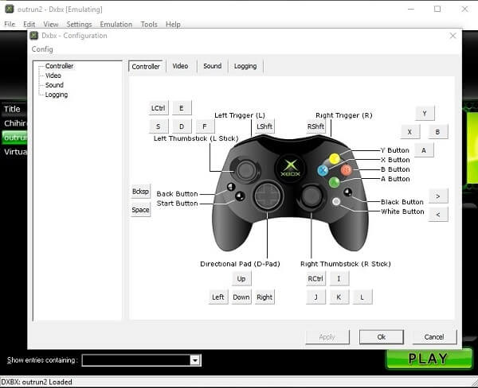Select Logging in the config tree
Viewport: 478px width, 388px height.
[x=57, y=95]
